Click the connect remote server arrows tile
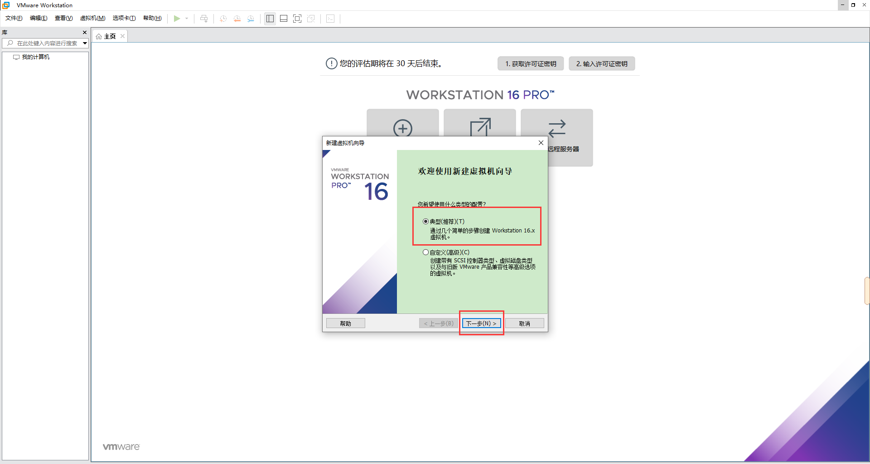The width and height of the screenshot is (870, 464). (x=557, y=128)
